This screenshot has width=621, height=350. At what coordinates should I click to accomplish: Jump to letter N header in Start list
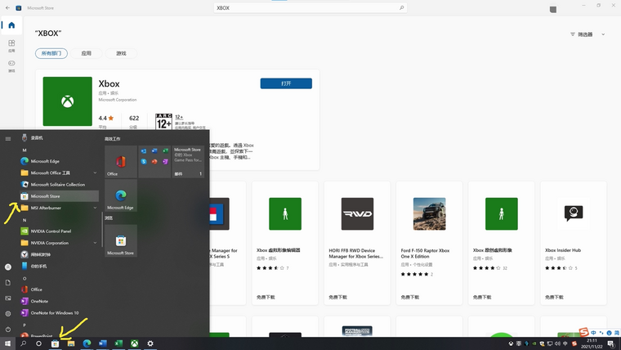point(25,220)
